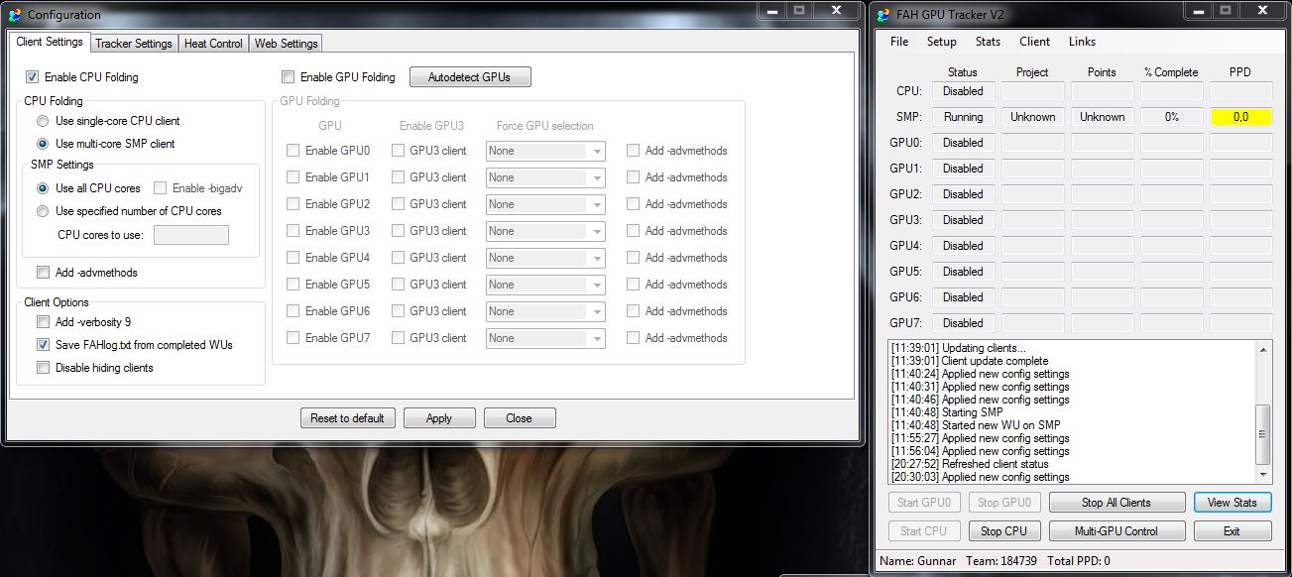Screen dimensions: 1292x577
Task: Click the Stop All Clients button
Action: pyautogui.click(x=1116, y=503)
